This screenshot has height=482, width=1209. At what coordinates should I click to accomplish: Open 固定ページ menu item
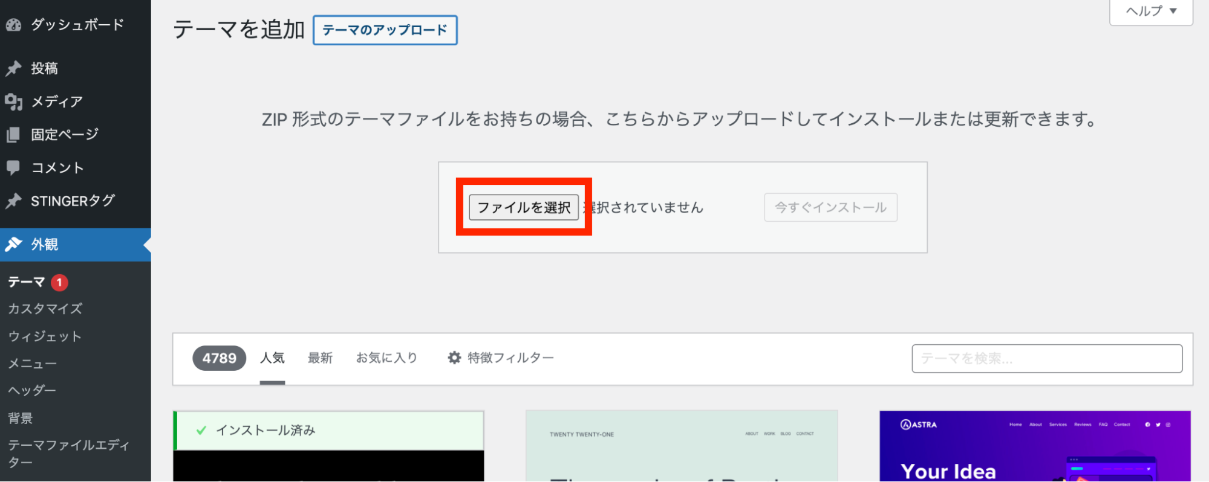pos(76,135)
